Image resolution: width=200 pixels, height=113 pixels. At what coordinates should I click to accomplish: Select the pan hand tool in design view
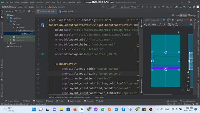click(188, 72)
